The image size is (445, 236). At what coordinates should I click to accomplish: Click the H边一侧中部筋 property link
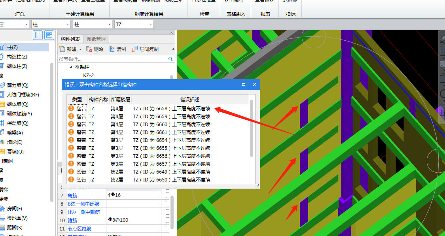[84, 212]
